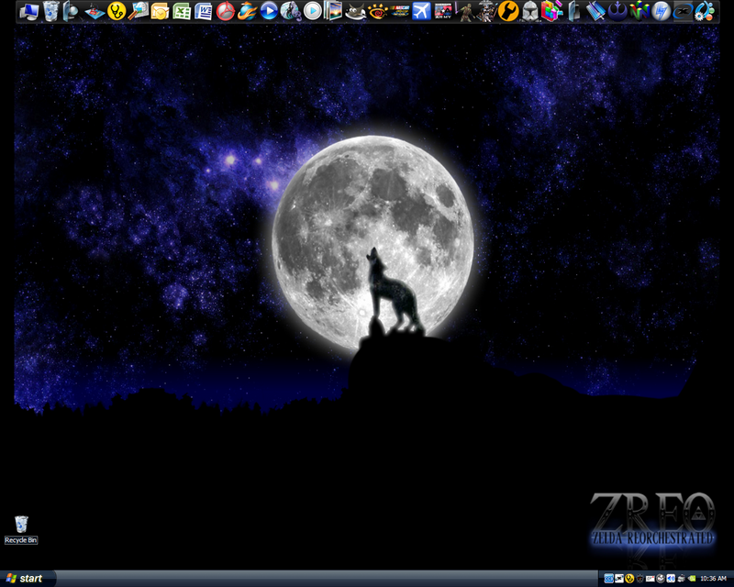This screenshot has width=734, height=587.
Task: Launch the blue X swirl dock icon
Action: click(x=683, y=11)
